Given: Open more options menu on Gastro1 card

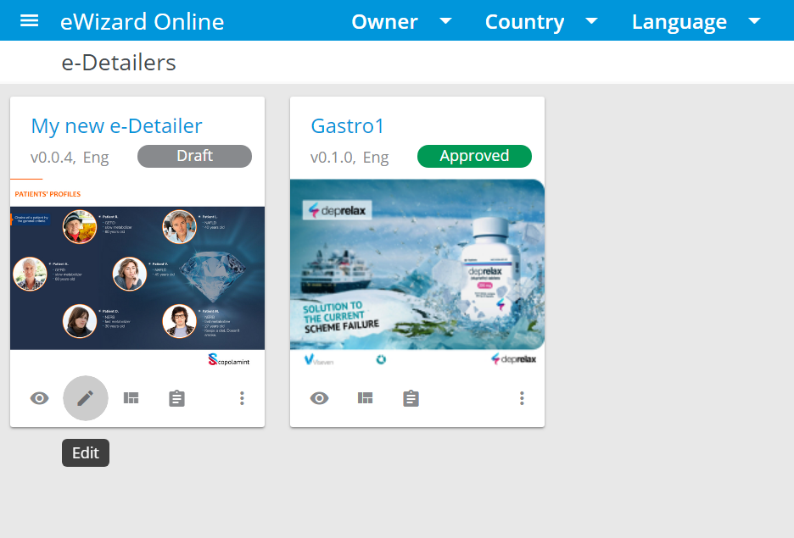Looking at the screenshot, I should pyautogui.click(x=523, y=398).
